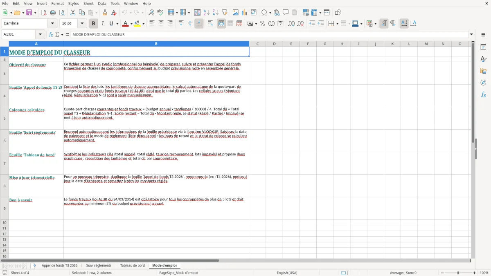Click the zoom in plus button
Viewport: 491px width, 276px height.
[x=475, y=273]
